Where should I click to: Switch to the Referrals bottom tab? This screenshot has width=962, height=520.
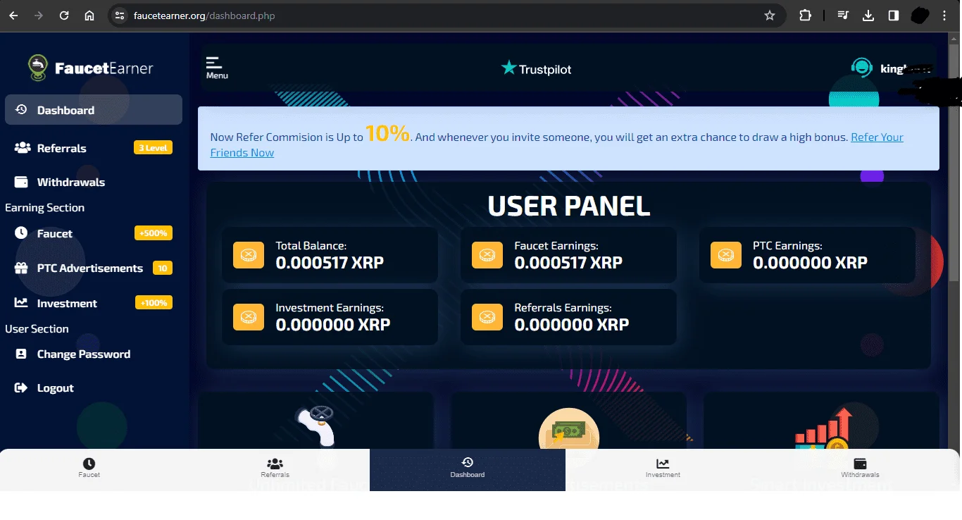click(x=275, y=469)
